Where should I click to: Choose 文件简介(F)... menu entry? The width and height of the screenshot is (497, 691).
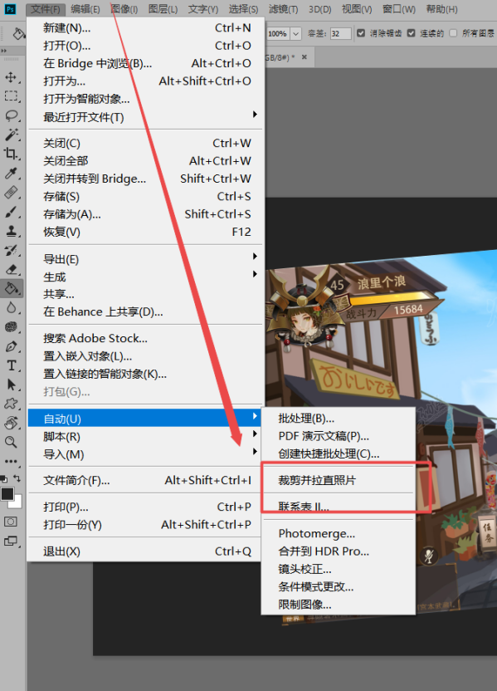point(146,480)
